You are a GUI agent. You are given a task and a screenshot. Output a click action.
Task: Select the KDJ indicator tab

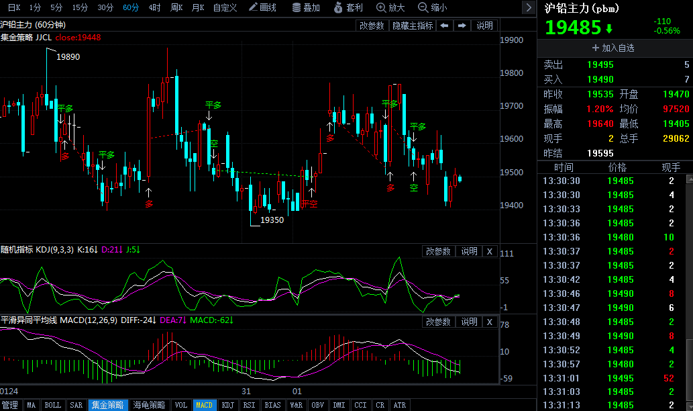[x=227, y=405]
